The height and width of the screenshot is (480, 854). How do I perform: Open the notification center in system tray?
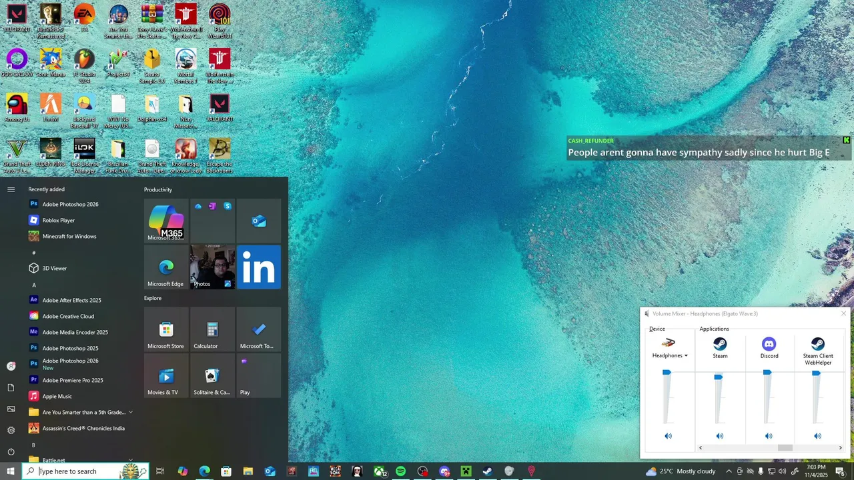click(x=840, y=471)
